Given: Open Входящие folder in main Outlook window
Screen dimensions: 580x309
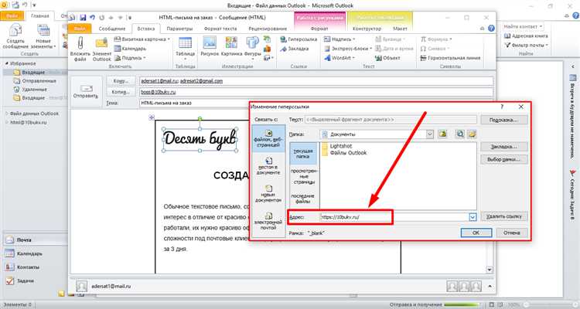Looking at the screenshot, I should (33, 73).
